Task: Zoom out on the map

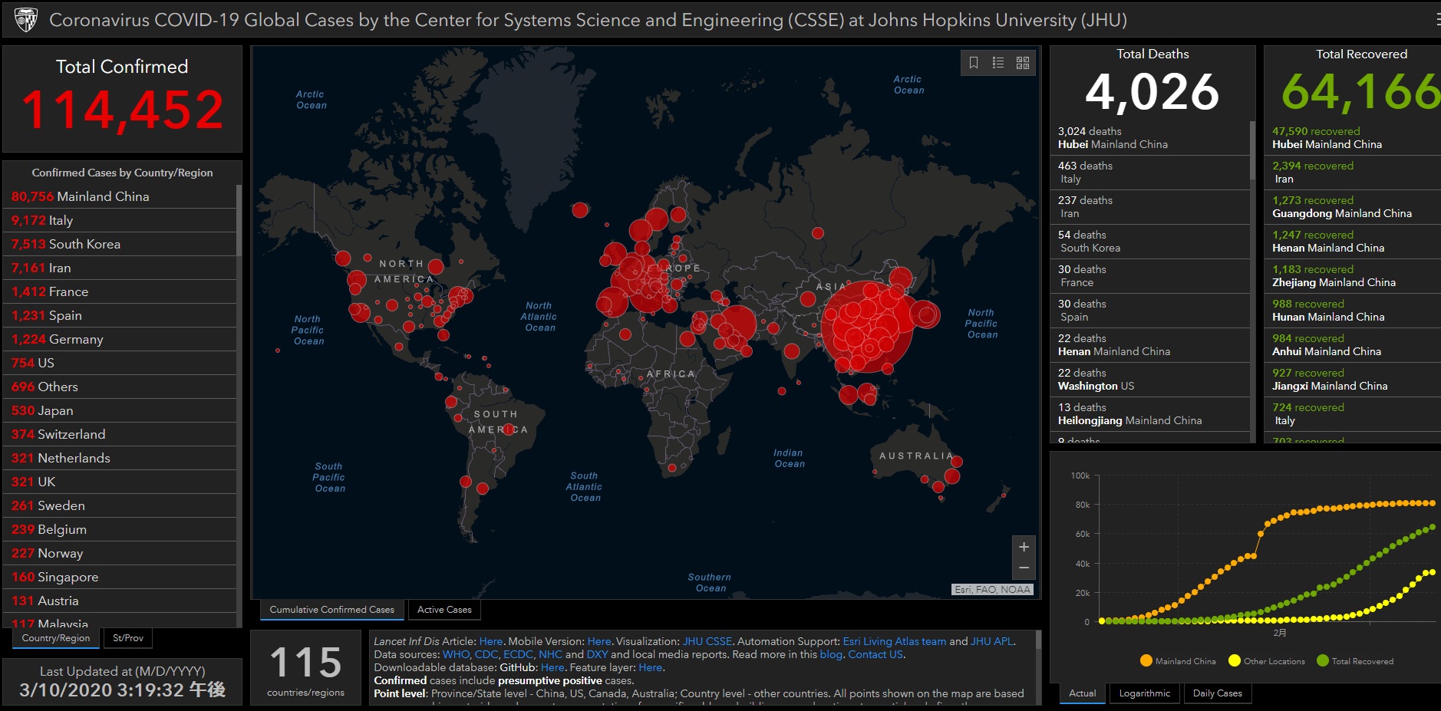Action: (x=1024, y=568)
